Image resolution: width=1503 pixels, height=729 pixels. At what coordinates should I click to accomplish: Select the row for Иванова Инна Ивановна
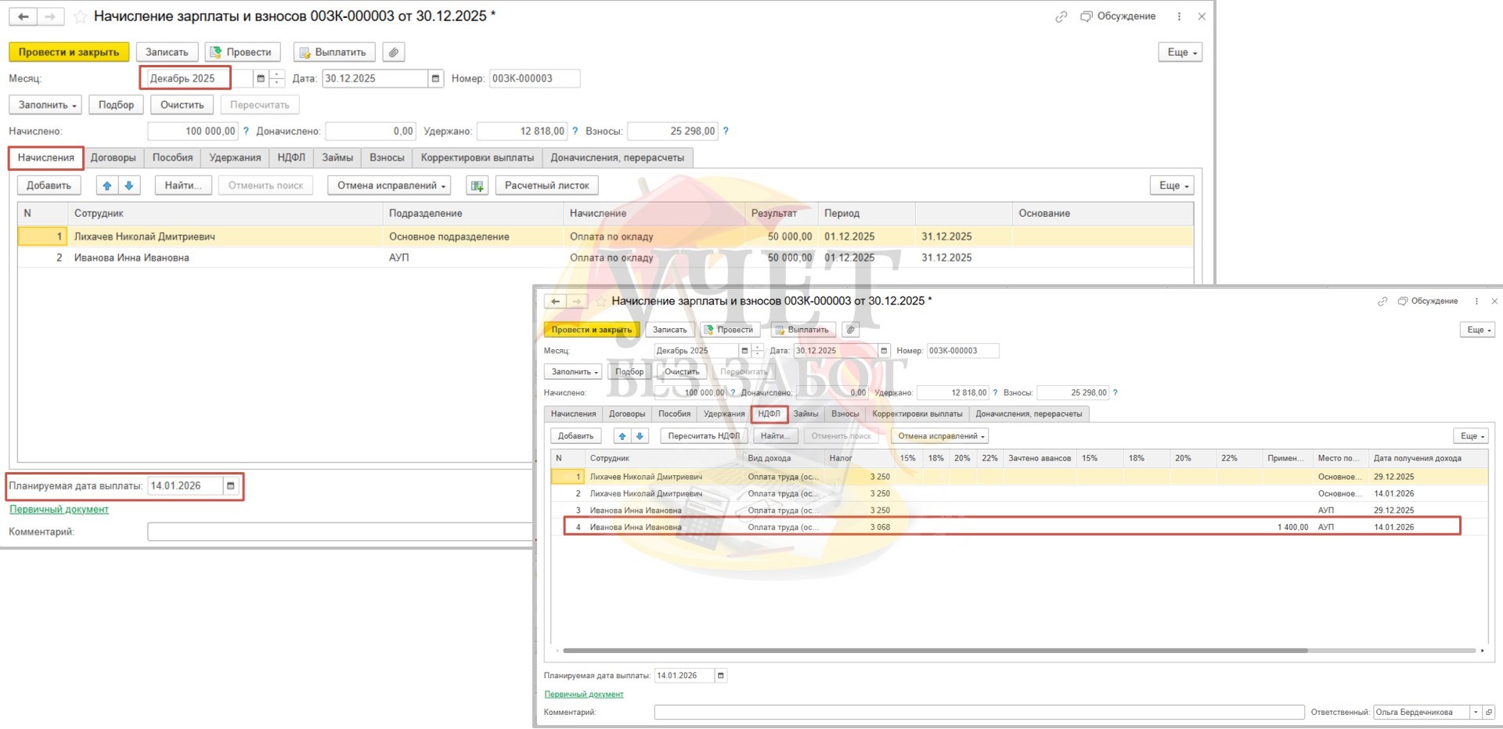[132, 258]
